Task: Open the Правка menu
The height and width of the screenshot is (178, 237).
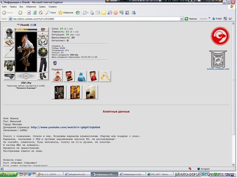Action: 13,7
